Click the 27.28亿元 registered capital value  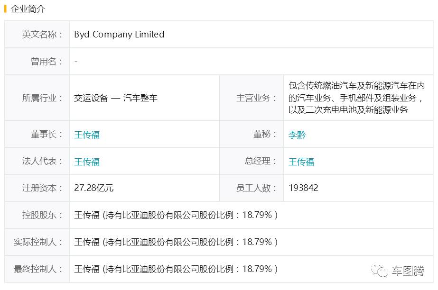94,188
